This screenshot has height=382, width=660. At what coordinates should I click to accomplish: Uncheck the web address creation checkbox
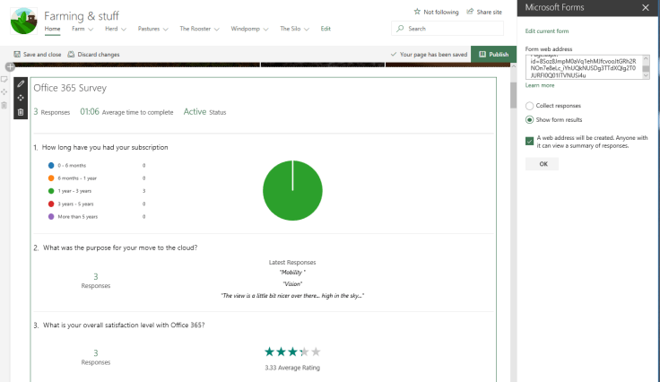(x=530, y=139)
